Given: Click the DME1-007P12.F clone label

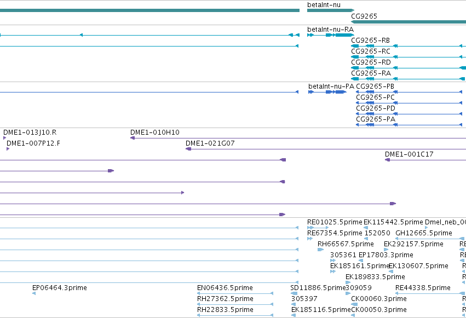Looking at the screenshot, I should click(33, 143).
